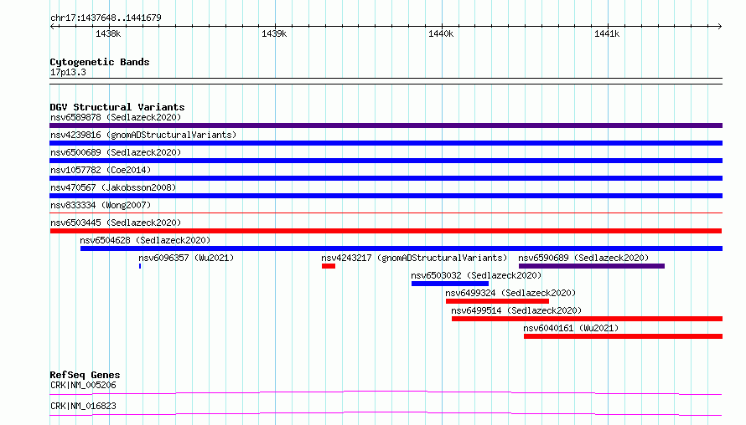Open the nsv6590689 (Sedlazeck2020) label
The width and height of the screenshot is (746, 425).
point(583,258)
